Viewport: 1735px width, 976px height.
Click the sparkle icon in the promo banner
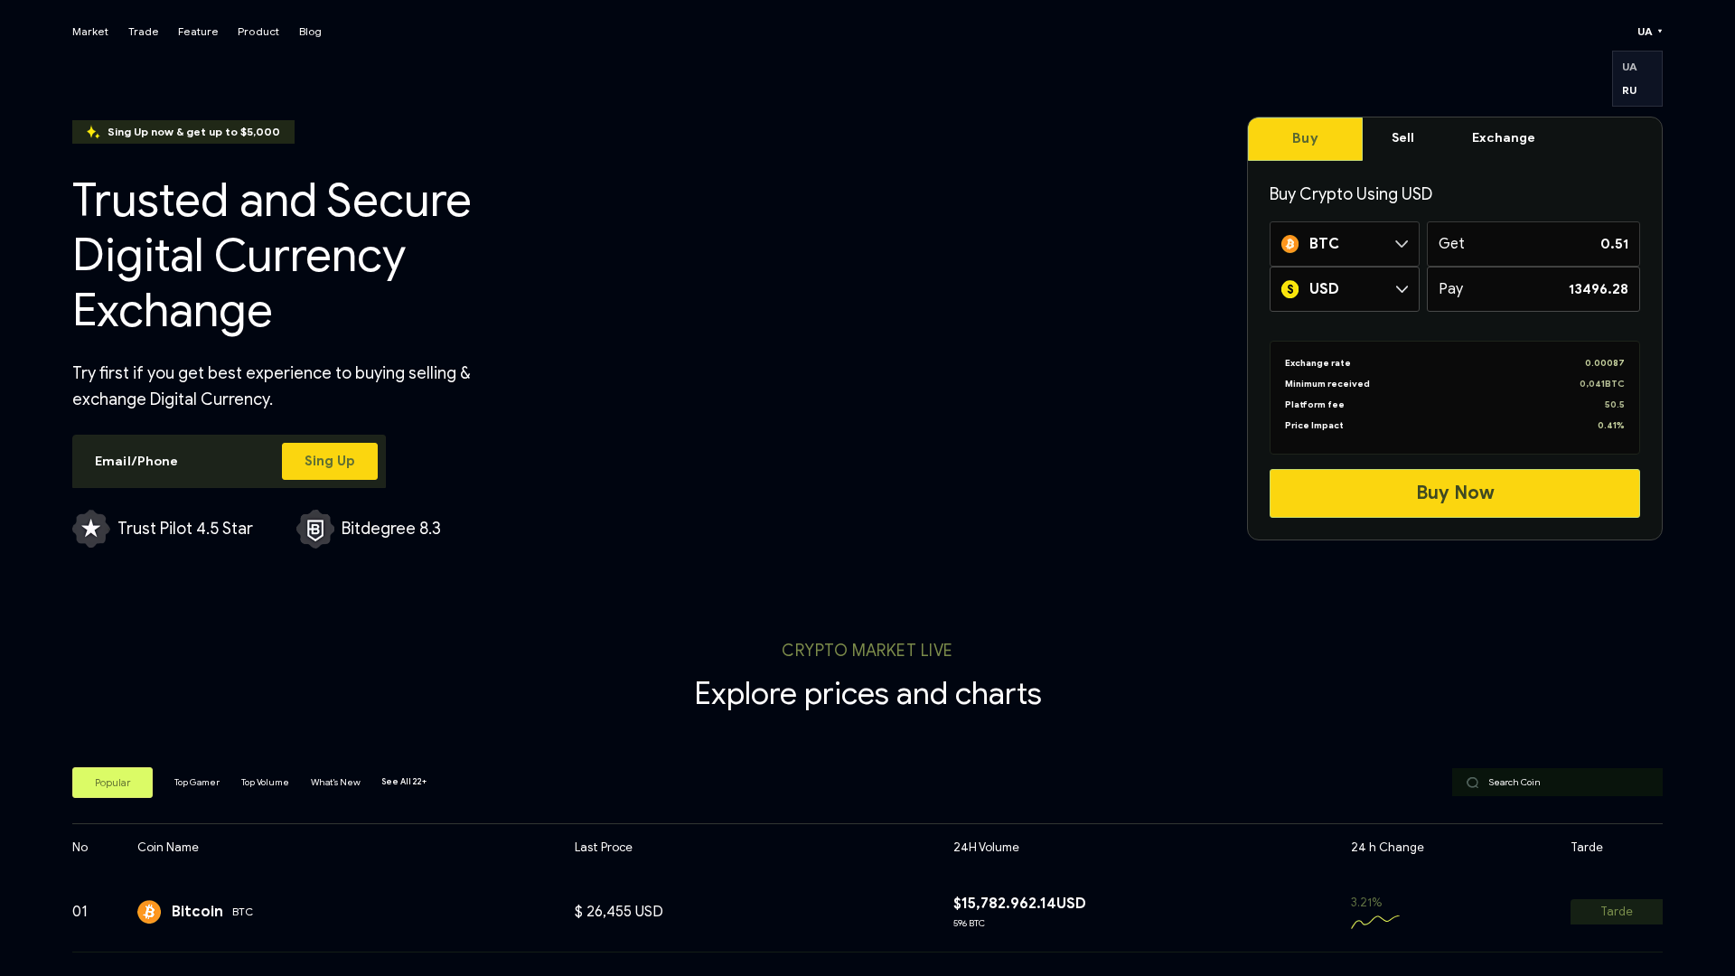[92, 132]
